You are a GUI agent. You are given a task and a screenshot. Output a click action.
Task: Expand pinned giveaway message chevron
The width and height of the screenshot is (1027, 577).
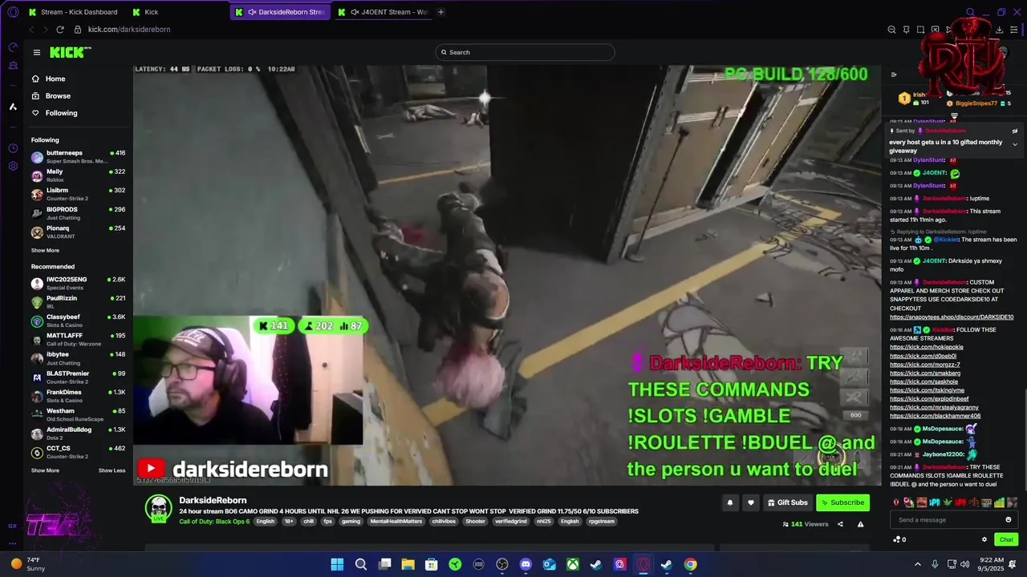coord(1014,145)
